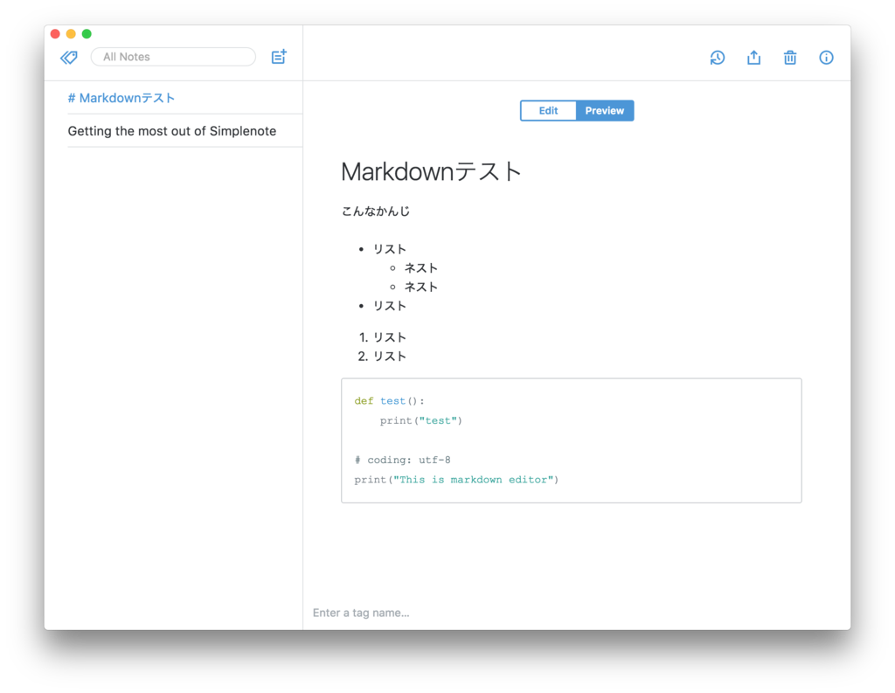Click the '# coding: utf-8' comment line
The width and height of the screenshot is (895, 693).
click(x=402, y=460)
